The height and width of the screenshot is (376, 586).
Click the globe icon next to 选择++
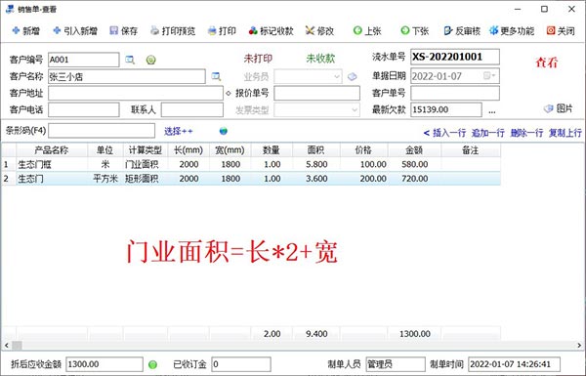click(x=223, y=131)
